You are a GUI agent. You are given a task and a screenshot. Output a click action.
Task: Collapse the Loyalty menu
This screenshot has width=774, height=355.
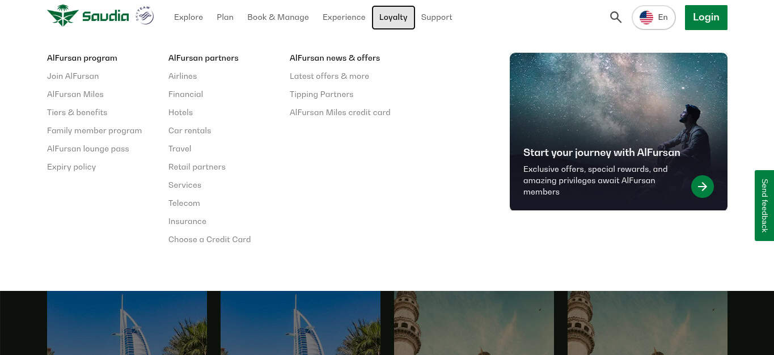(x=393, y=18)
